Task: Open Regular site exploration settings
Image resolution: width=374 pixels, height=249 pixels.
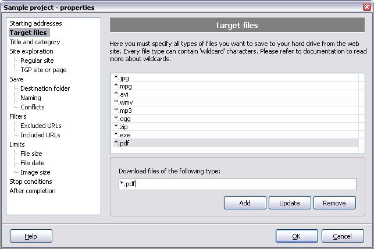Action: point(37,61)
